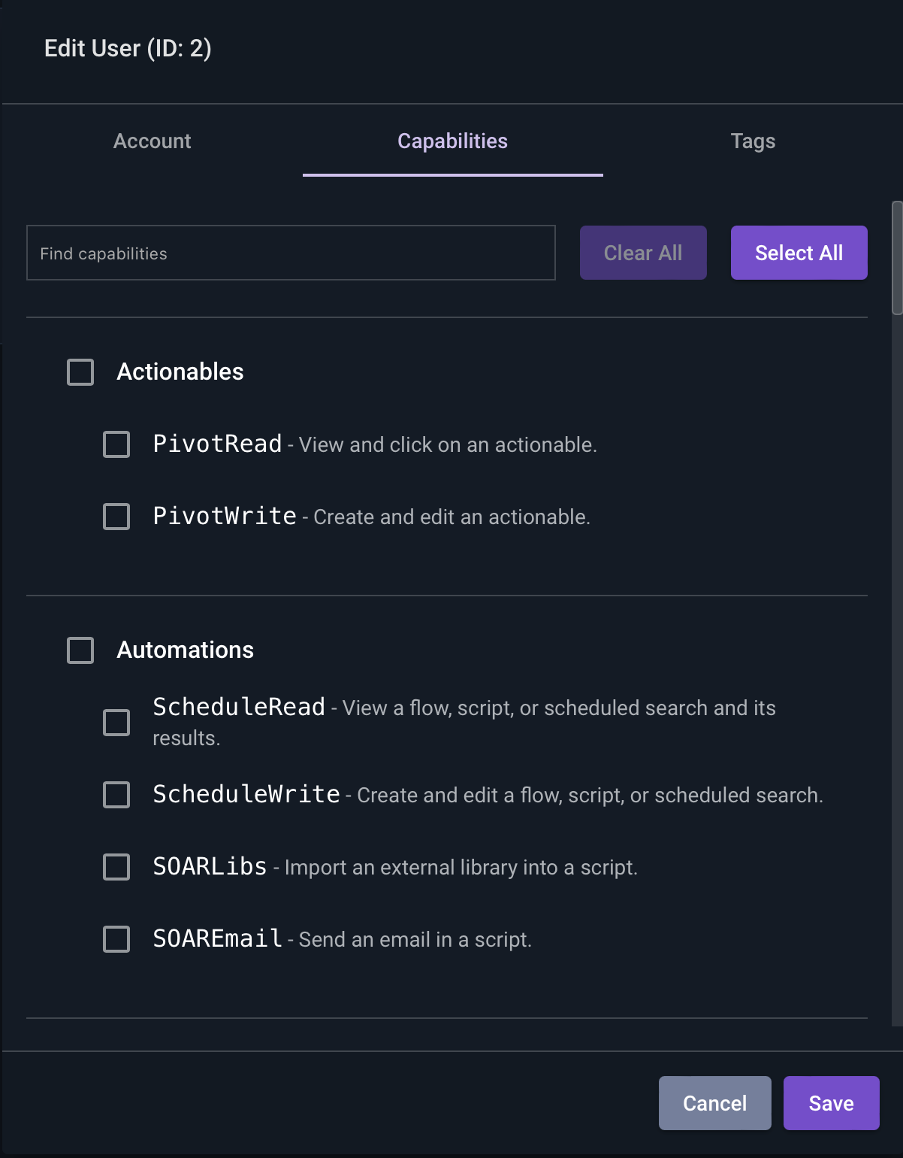Viewport: 903px width, 1158px height.
Task: Select the Capabilities tab
Action: point(453,141)
